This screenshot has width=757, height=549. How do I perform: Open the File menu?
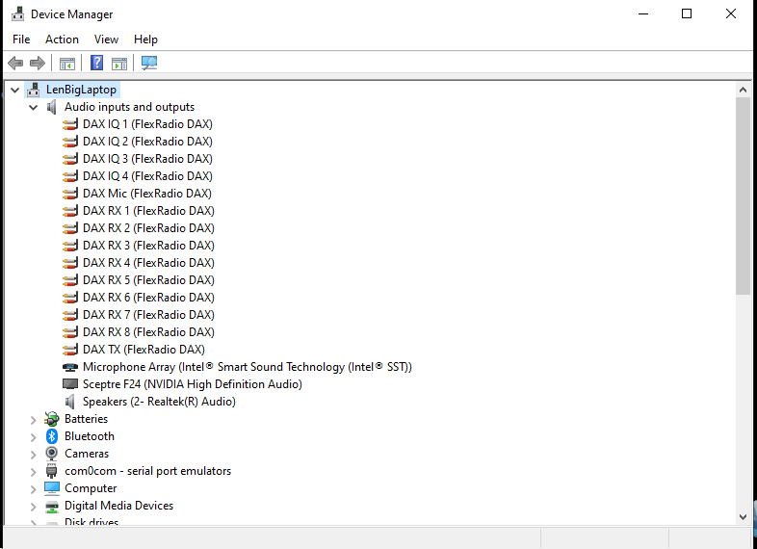(21, 39)
